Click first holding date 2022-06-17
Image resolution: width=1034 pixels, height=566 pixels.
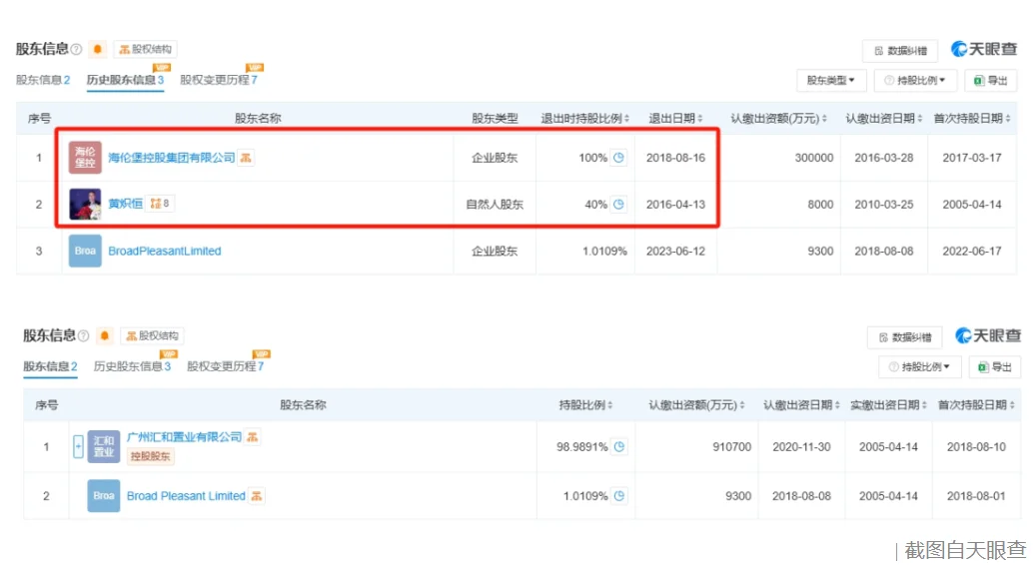coord(972,251)
